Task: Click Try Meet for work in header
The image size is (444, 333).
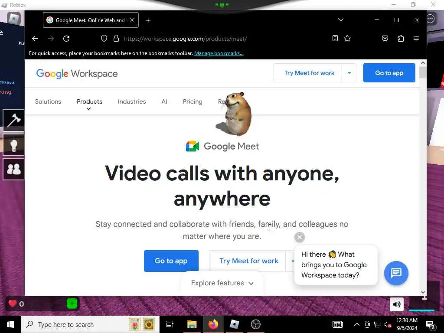Action: click(x=309, y=73)
